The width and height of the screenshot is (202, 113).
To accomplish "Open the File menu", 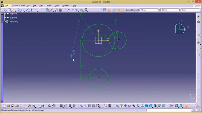I will pyautogui.click(x=28, y=6).
